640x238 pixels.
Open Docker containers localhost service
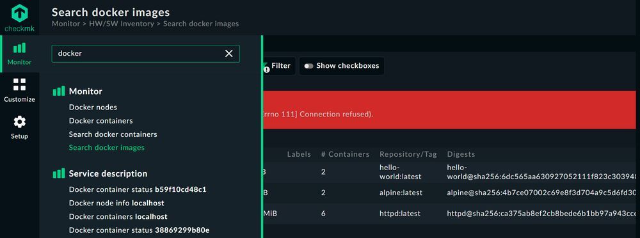(118, 216)
